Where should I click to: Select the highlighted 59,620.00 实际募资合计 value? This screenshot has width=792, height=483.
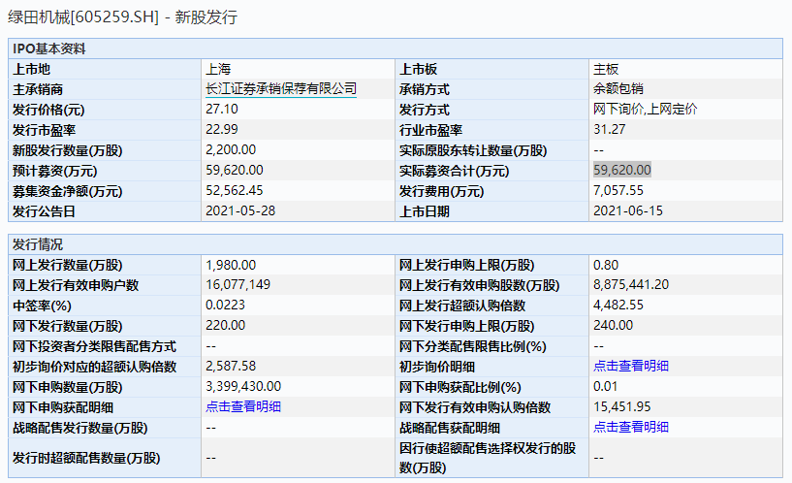click(622, 170)
